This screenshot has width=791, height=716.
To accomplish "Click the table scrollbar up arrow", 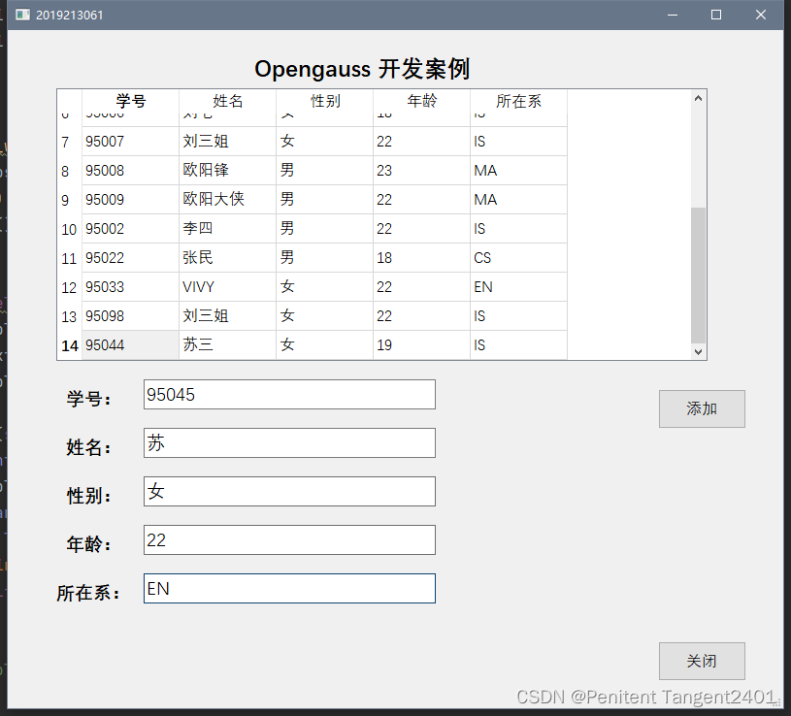I will click(698, 98).
